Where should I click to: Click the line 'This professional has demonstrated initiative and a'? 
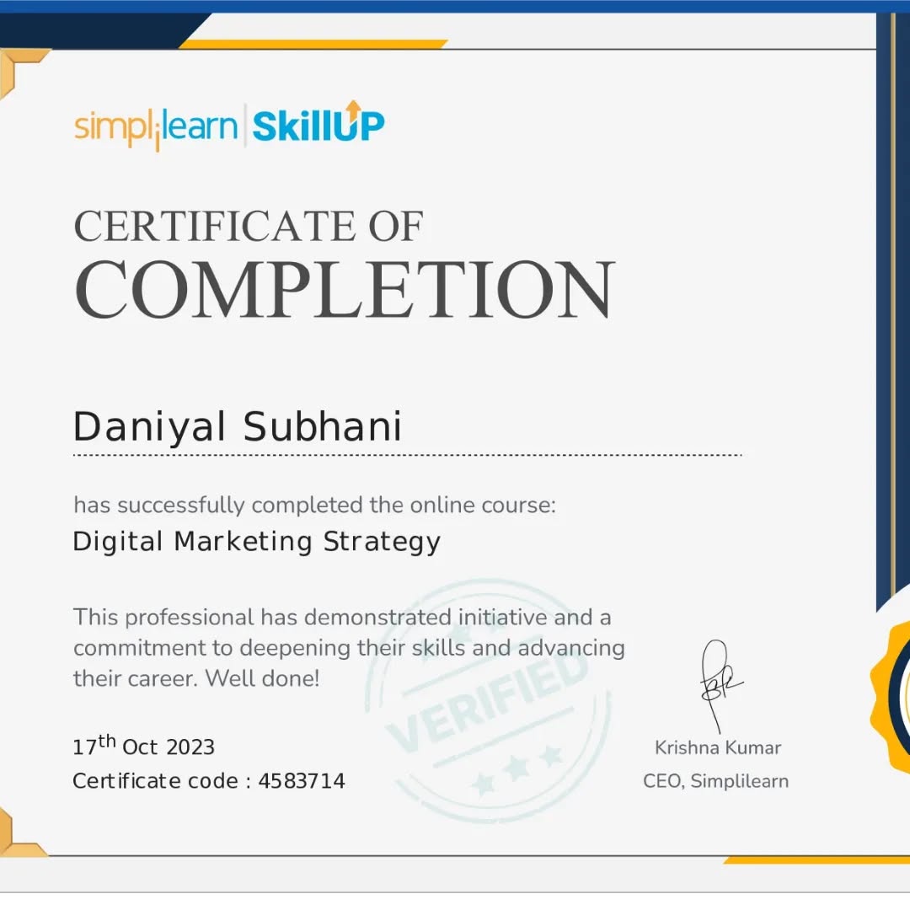point(342,617)
